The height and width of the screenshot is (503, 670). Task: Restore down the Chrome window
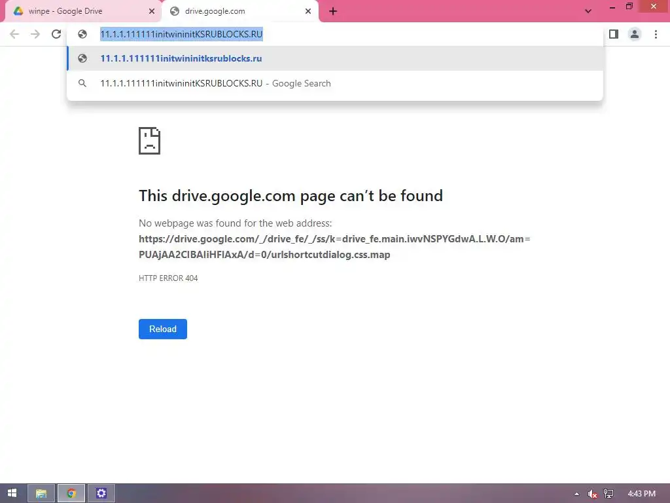point(629,7)
